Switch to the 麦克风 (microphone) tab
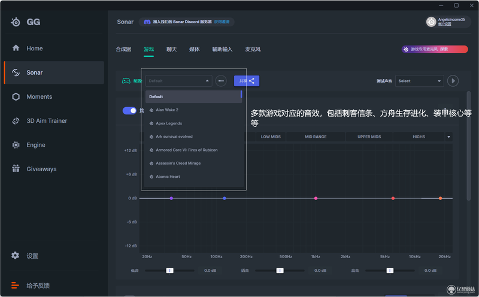The height and width of the screenshot is (297, 479). (x=253, y=49)
